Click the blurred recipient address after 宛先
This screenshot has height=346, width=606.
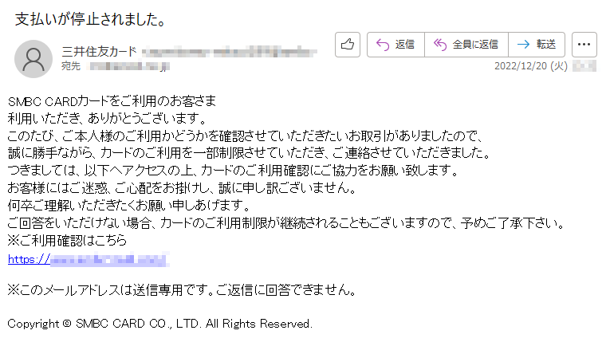[x=129, y=66]
